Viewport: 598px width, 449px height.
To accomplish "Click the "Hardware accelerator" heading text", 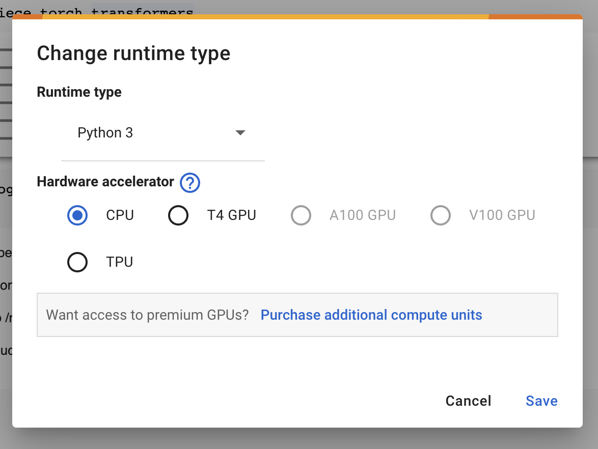I will pos(105,182).
